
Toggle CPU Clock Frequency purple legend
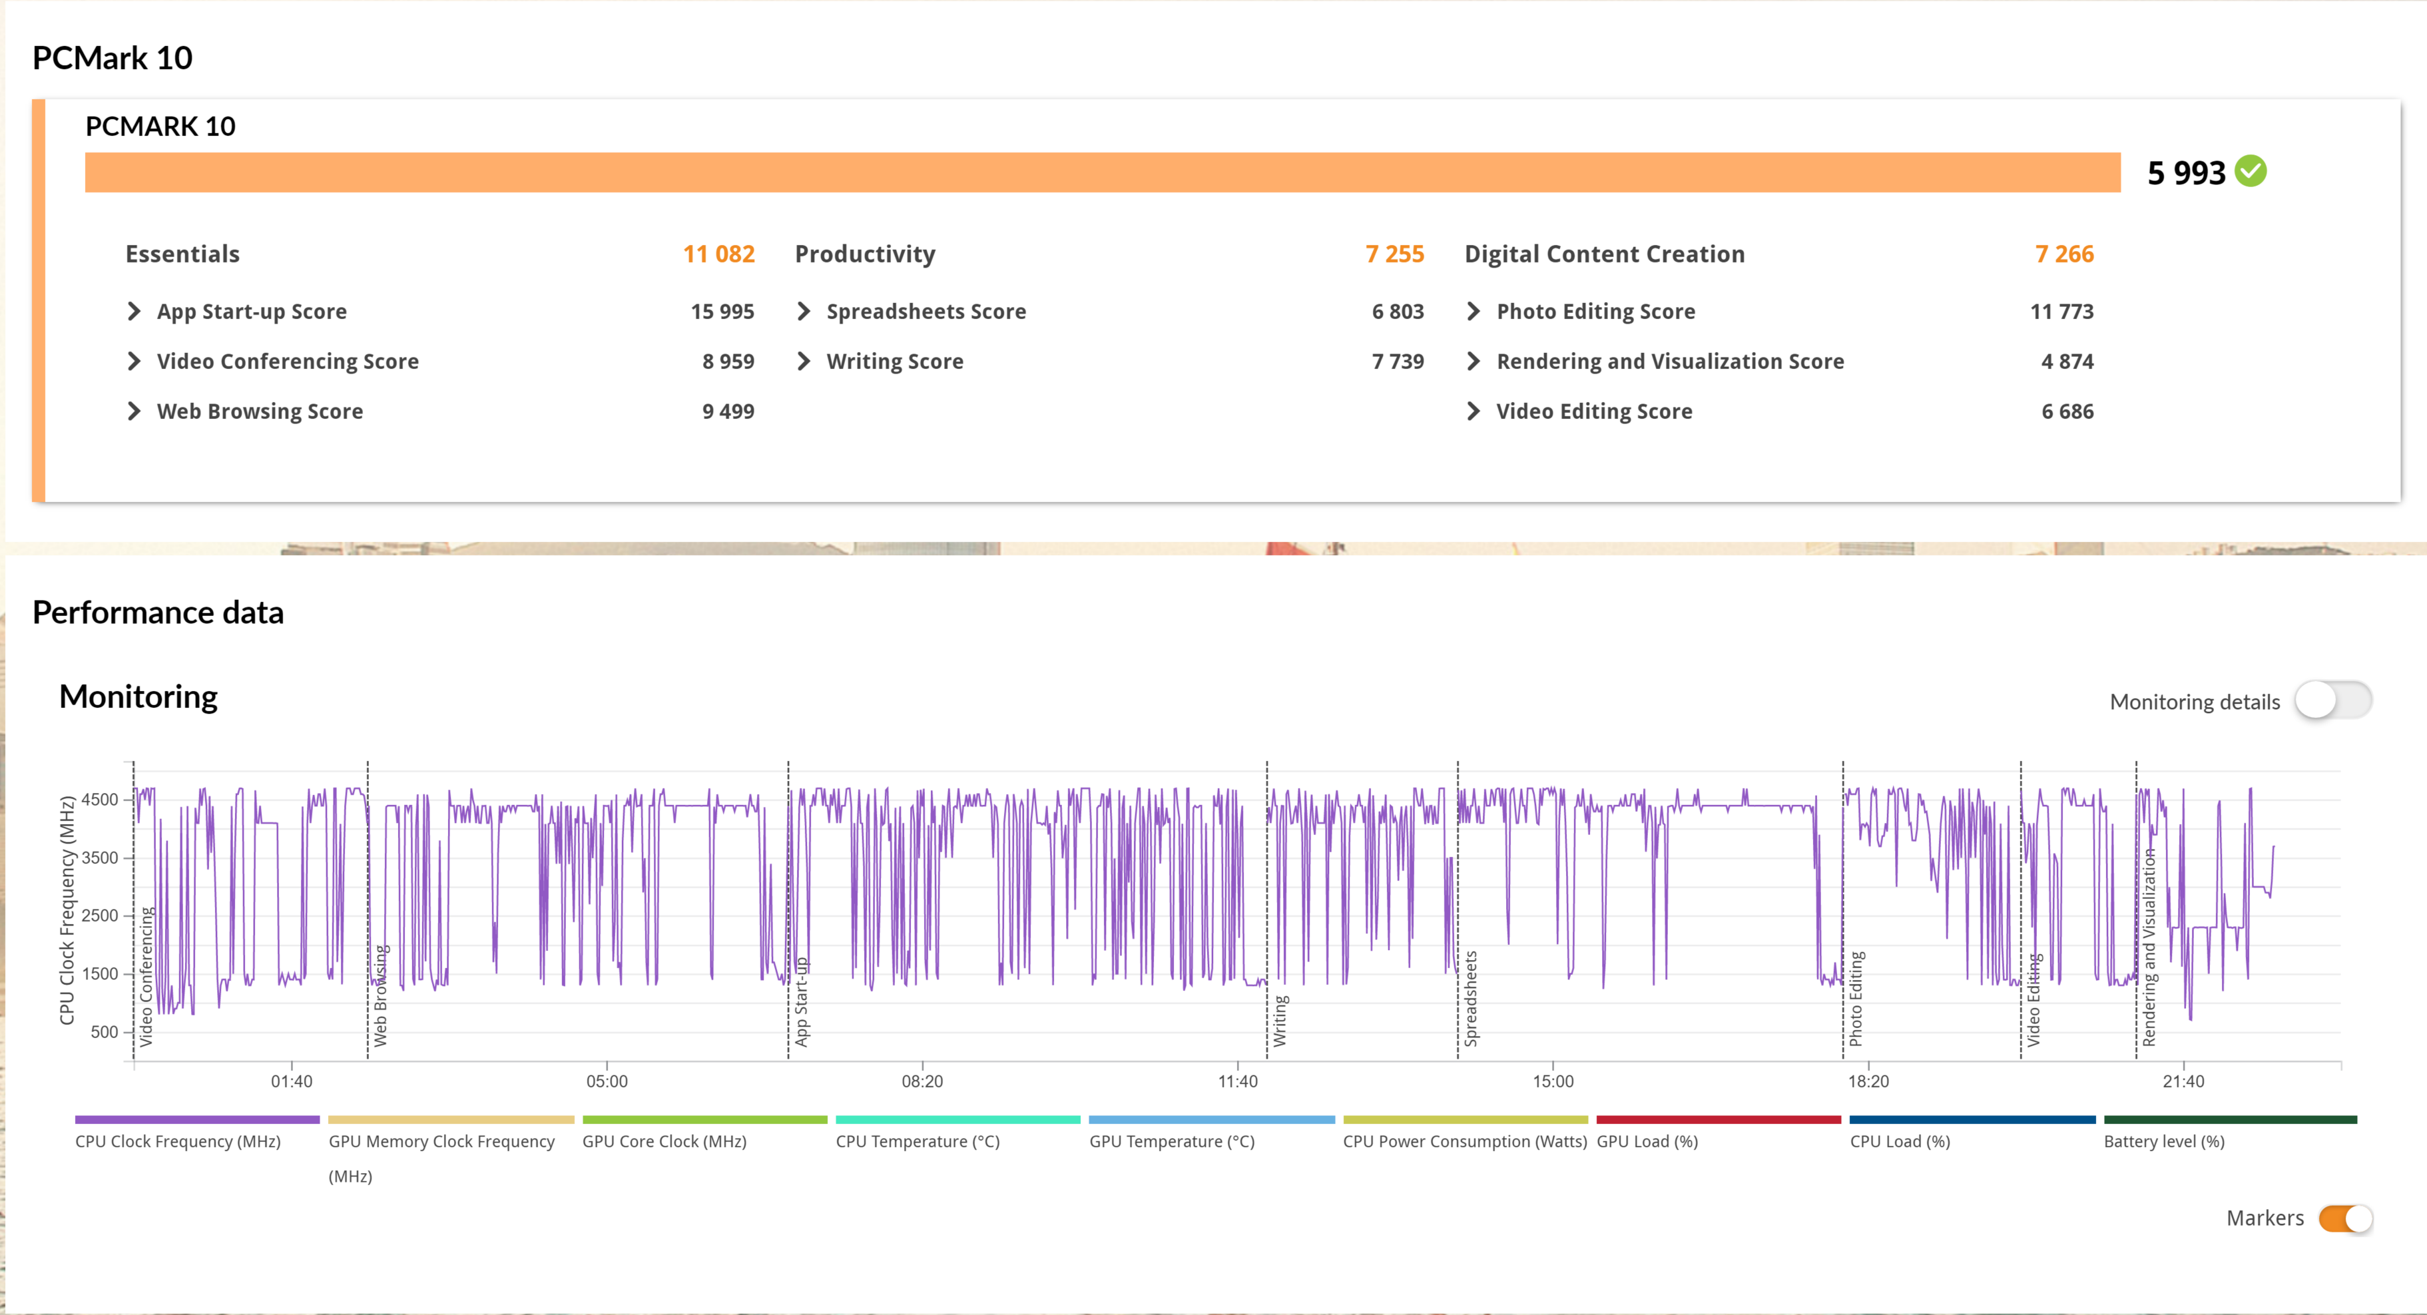(197, 1120)
